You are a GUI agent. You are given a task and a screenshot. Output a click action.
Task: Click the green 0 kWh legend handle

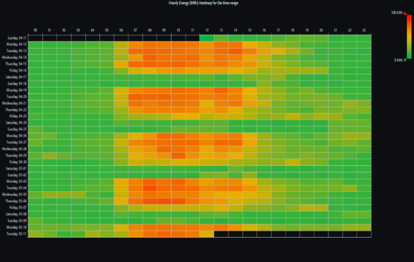(405, 60)
